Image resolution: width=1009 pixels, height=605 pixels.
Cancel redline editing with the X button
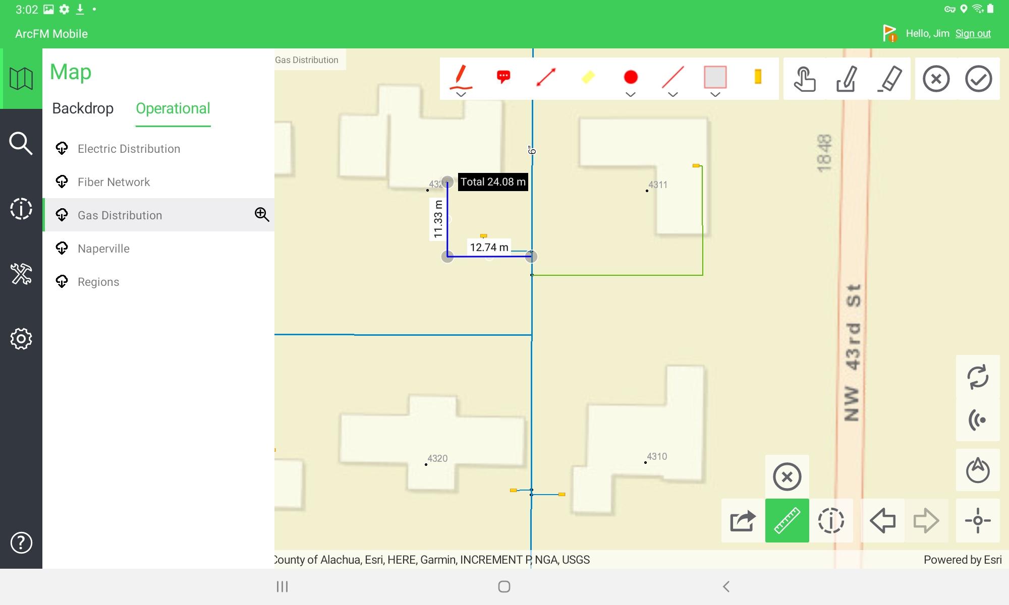pos(936,79)
